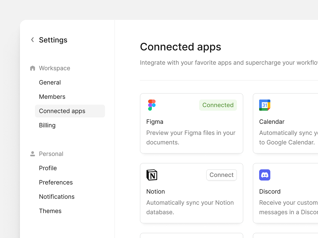The image size is (318, 238).
Task: Click the Personal user icon
Action: point(33,154)
